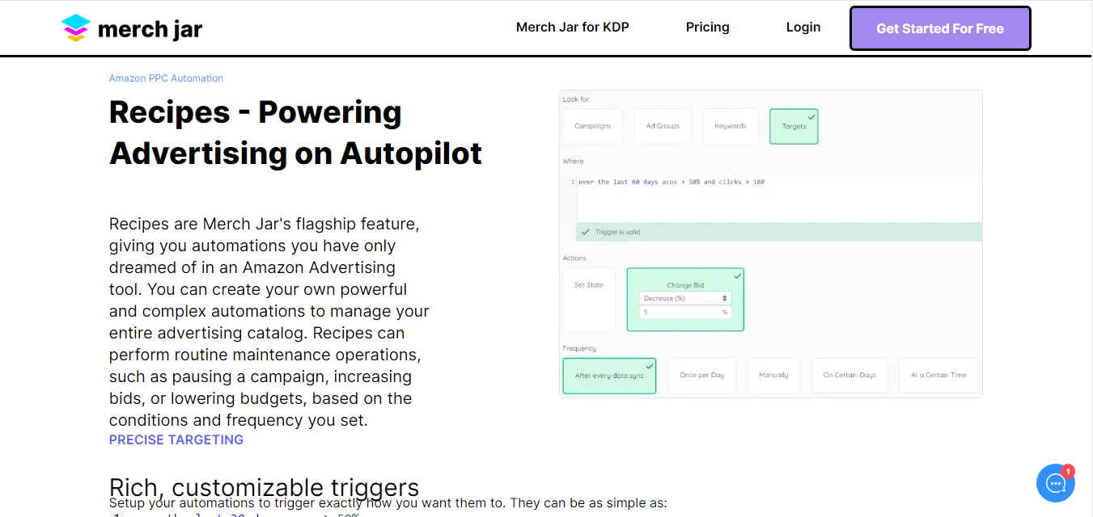Screen dimensions: 1093x517
Task: Click the trigger code editor text line
Action: point(671,183)
